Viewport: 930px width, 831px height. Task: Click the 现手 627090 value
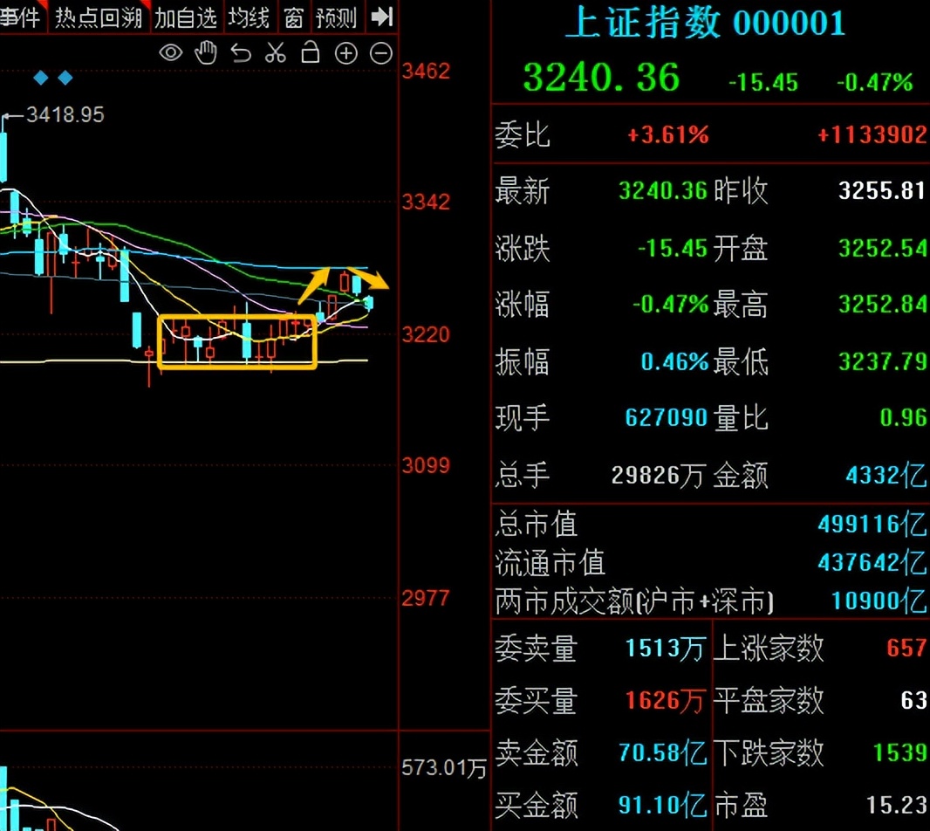point(666,417)
